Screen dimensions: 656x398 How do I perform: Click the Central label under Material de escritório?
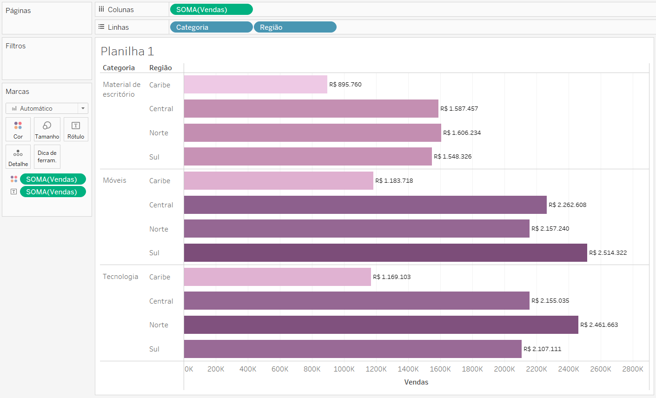point(161,109)
